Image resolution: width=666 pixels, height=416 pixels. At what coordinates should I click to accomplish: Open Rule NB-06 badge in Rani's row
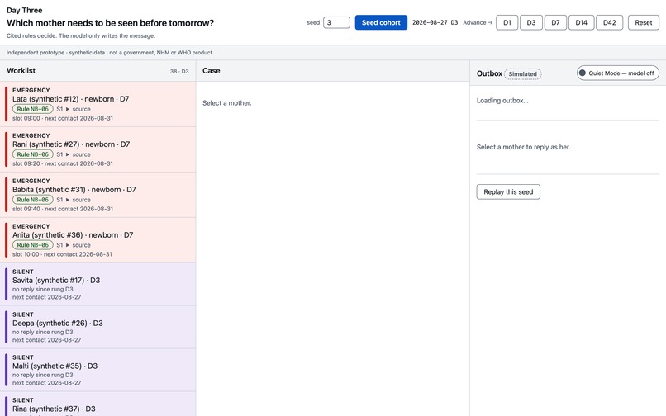click(33, 154)
